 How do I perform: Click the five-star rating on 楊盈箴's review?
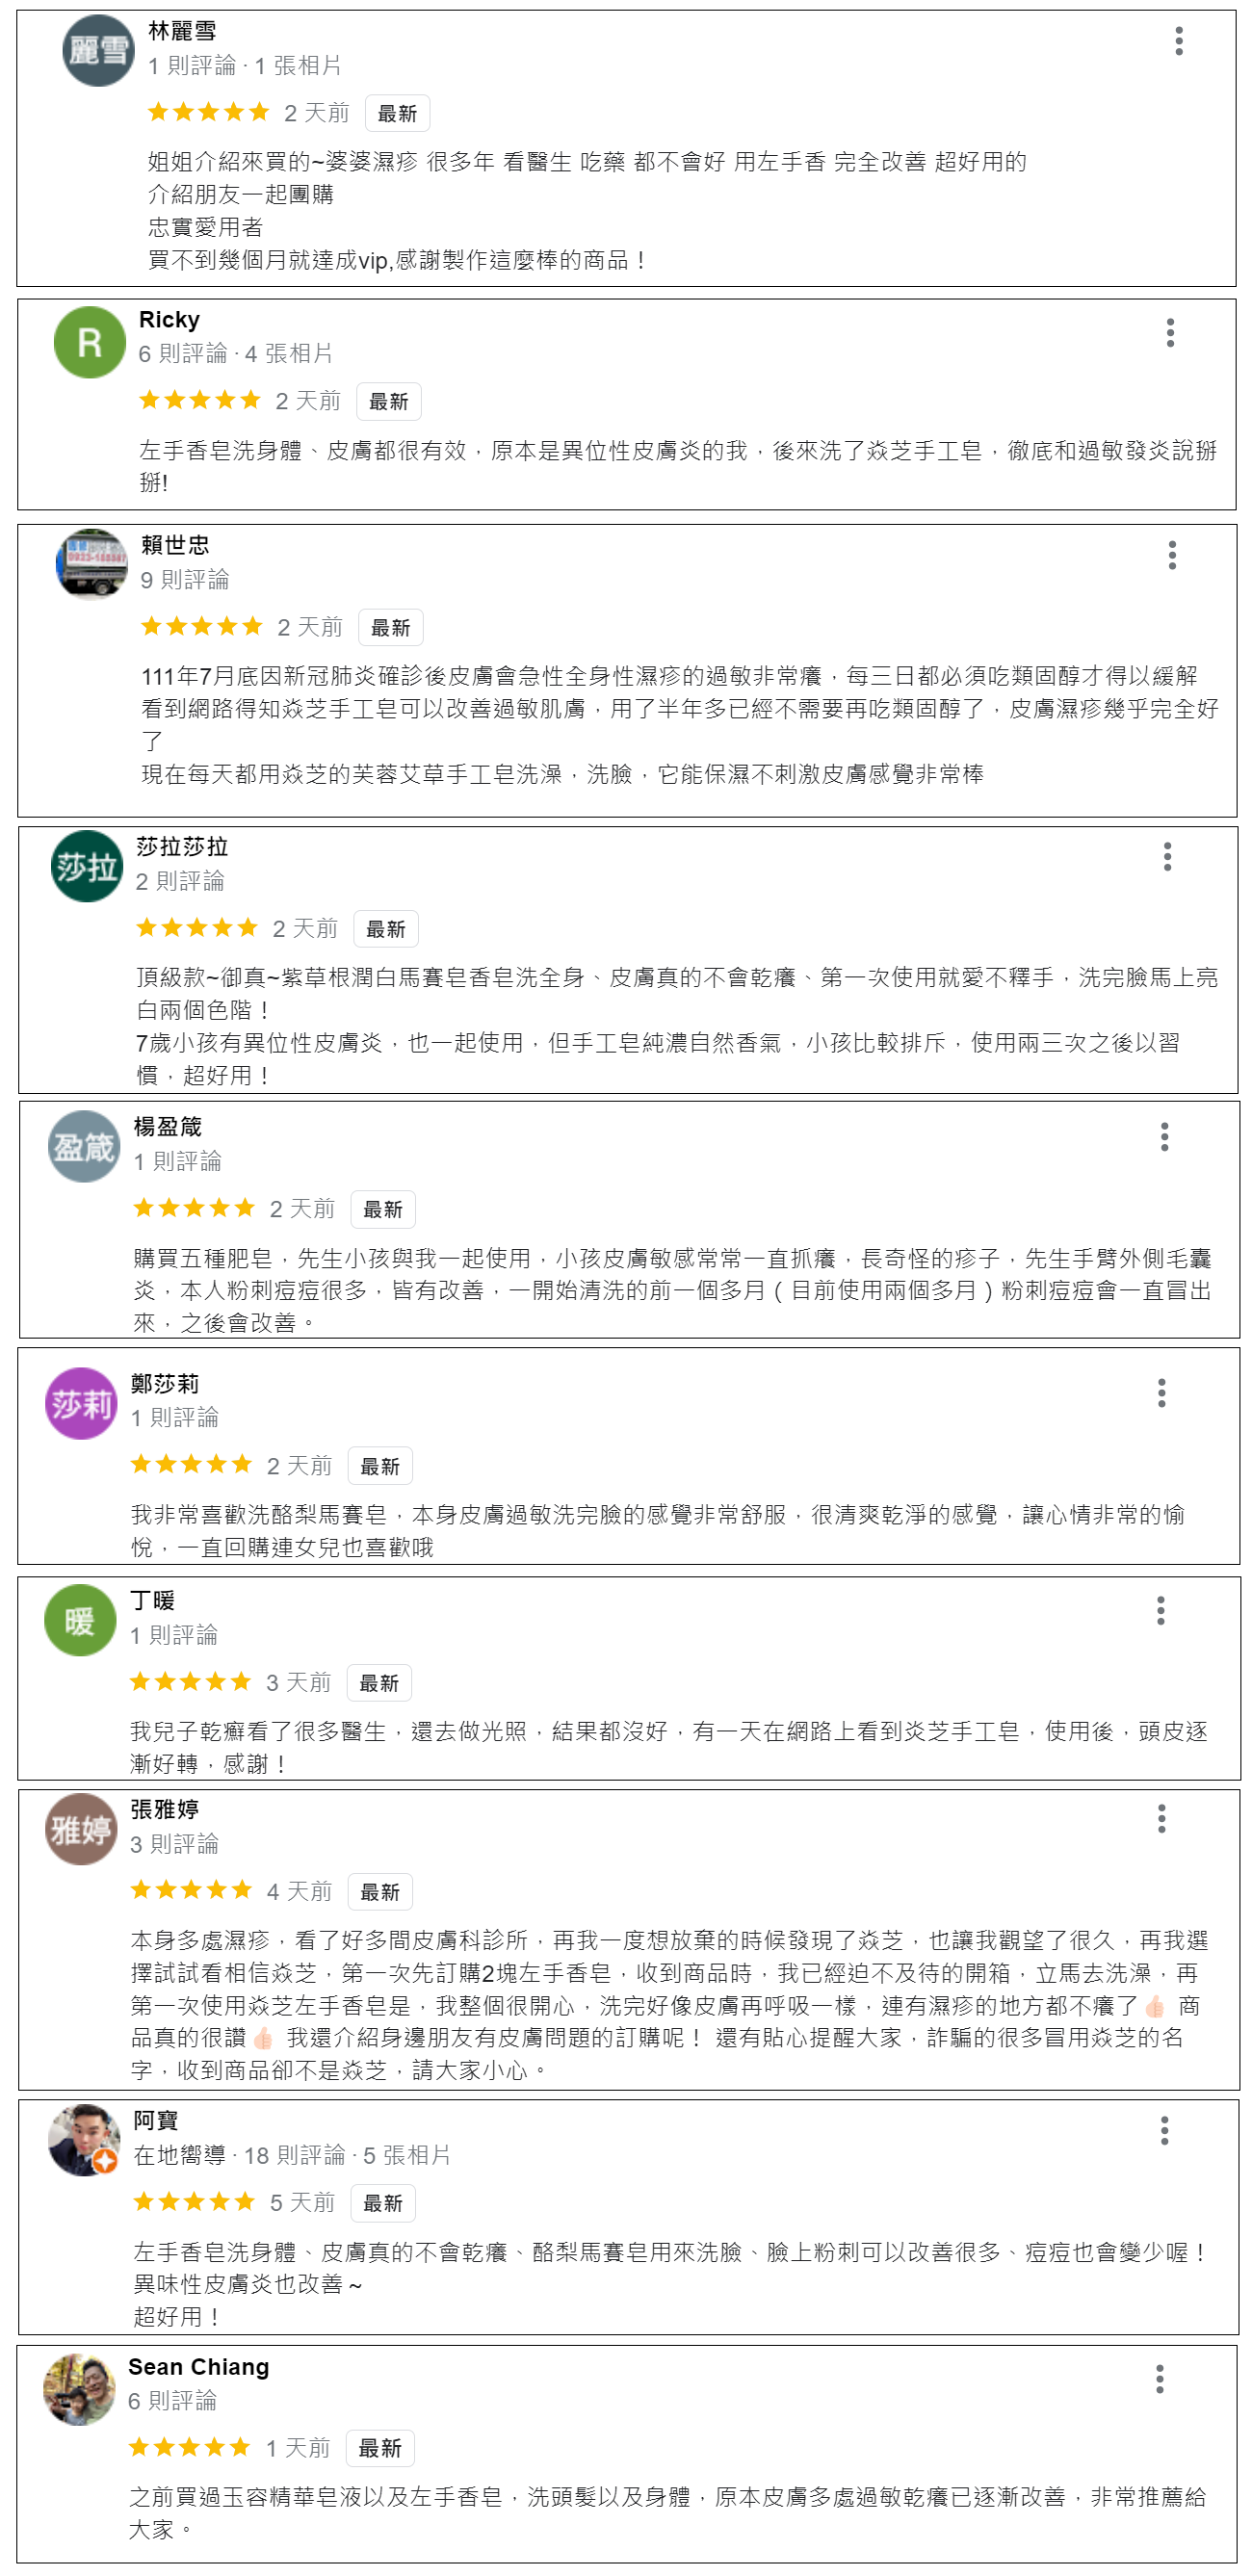click(x=194, y=1208)
